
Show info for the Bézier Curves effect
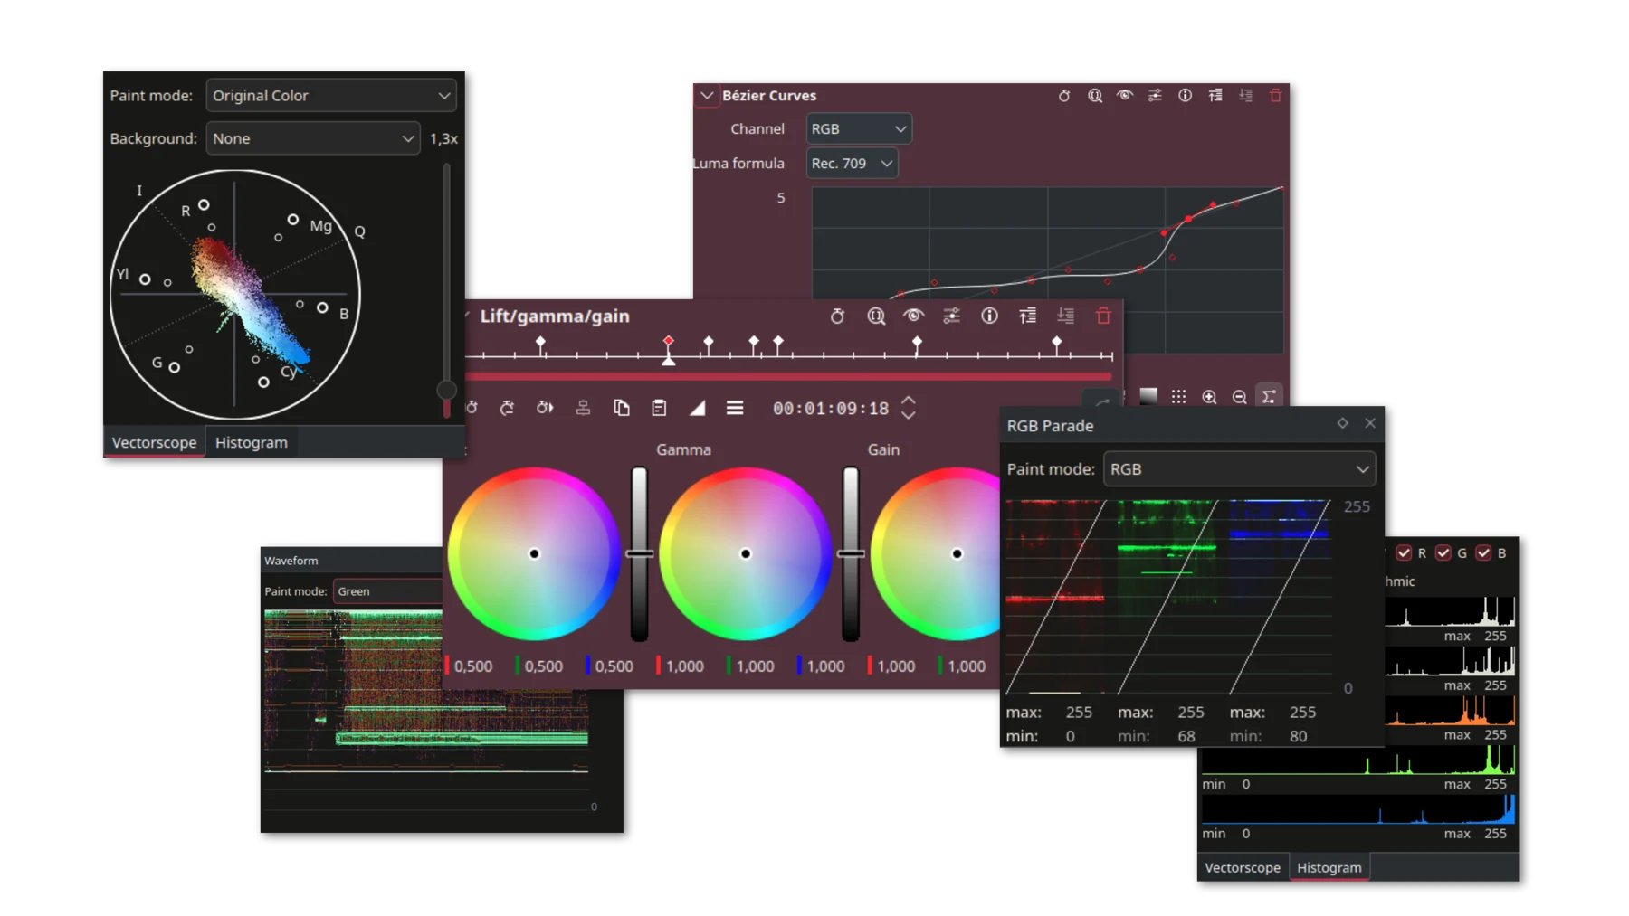pos(1185,96)
